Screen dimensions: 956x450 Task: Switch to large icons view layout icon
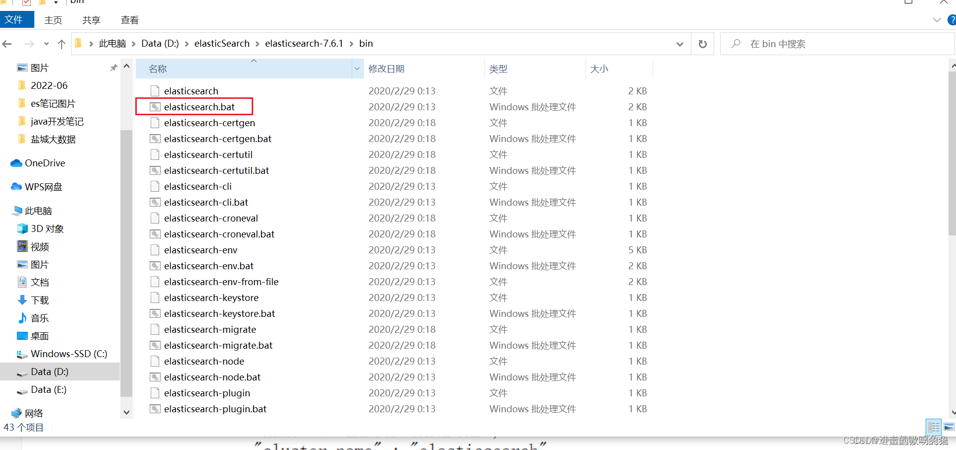click(949, 427)
